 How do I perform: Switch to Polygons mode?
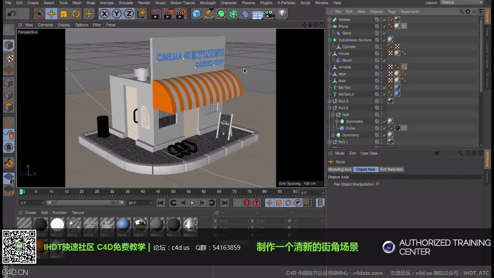pos(8,107)
